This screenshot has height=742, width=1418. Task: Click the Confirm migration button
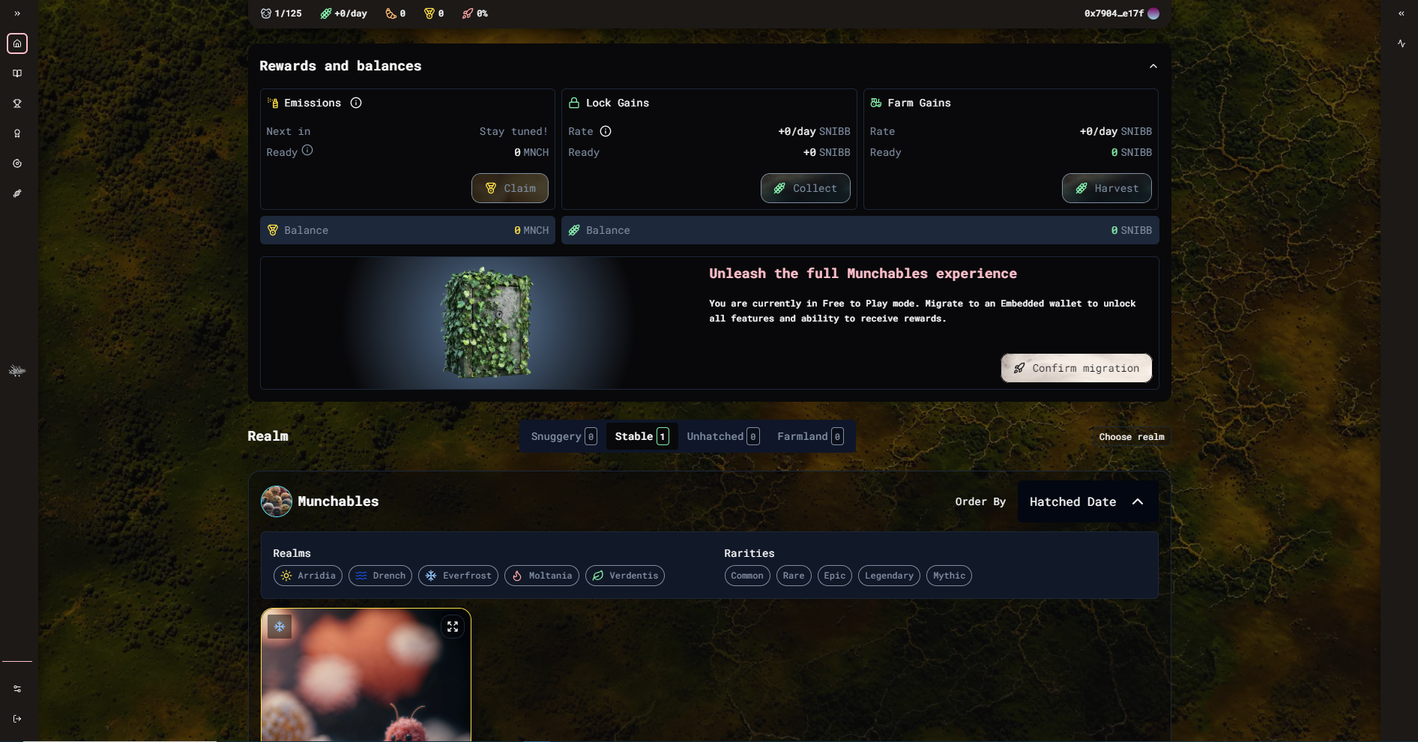pos(1076,368)
